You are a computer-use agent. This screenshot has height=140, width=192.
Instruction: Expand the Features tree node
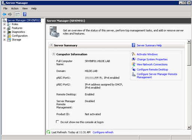[x=4, y=28]
